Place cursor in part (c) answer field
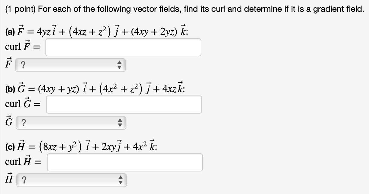369x194 pixels. (125, 162)
